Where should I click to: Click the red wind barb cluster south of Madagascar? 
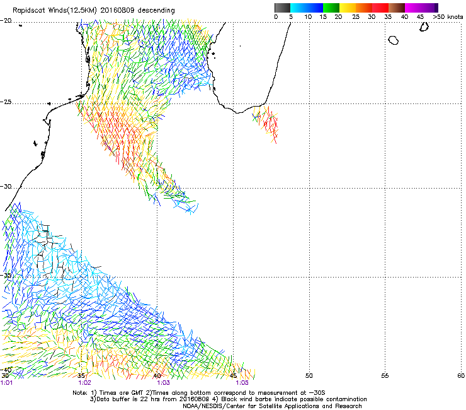point(270,124)
